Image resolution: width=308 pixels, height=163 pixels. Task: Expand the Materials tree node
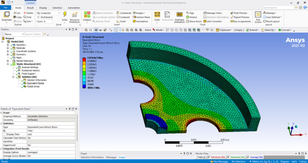(x=8, y=48)
